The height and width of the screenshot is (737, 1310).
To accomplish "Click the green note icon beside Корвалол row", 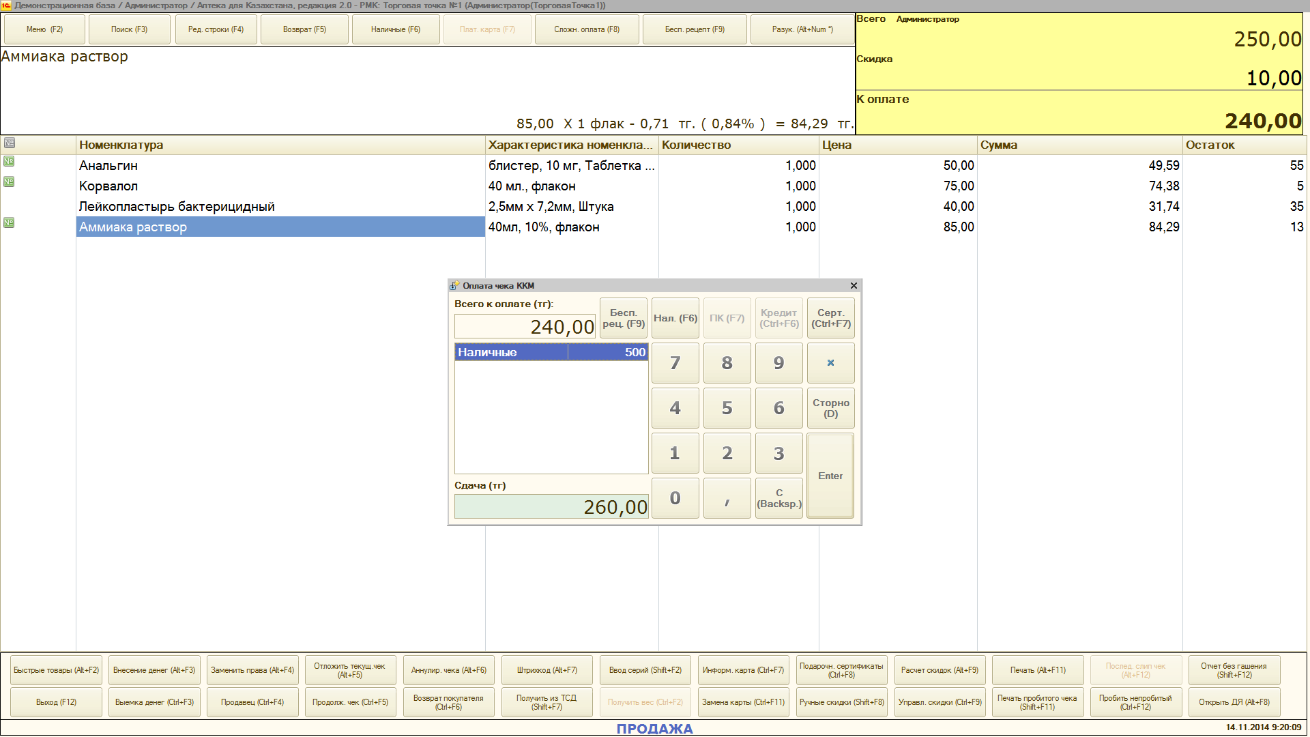I will click(9, 182).
